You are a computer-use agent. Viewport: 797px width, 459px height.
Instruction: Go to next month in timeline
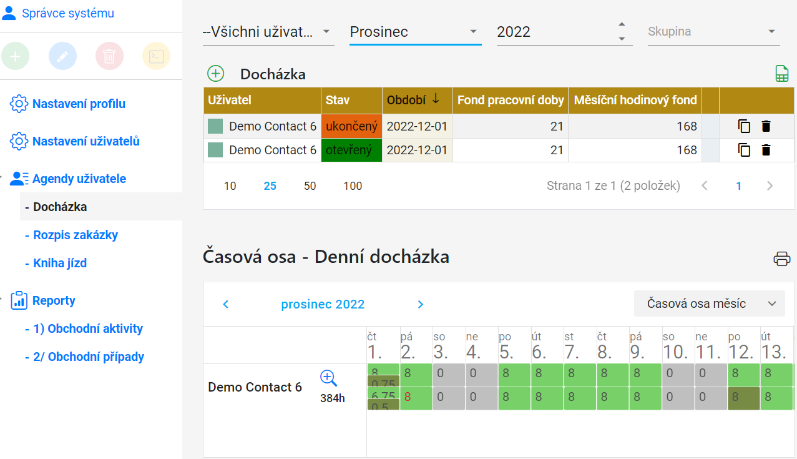(421, 304)
